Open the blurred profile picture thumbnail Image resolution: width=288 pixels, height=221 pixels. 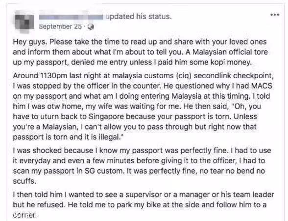[24, 22]
